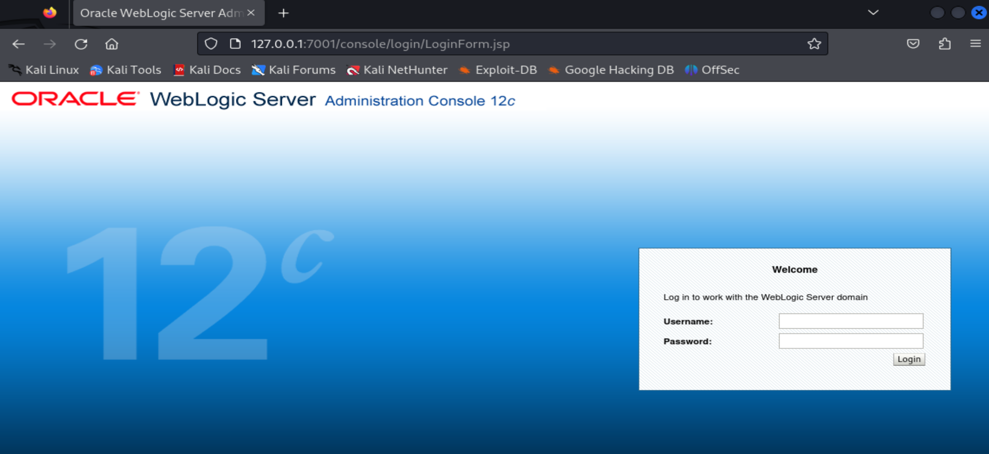Open the Exploit-DB bookmark
This screenshot has width=989, height=454.
(x=498, y=70)
